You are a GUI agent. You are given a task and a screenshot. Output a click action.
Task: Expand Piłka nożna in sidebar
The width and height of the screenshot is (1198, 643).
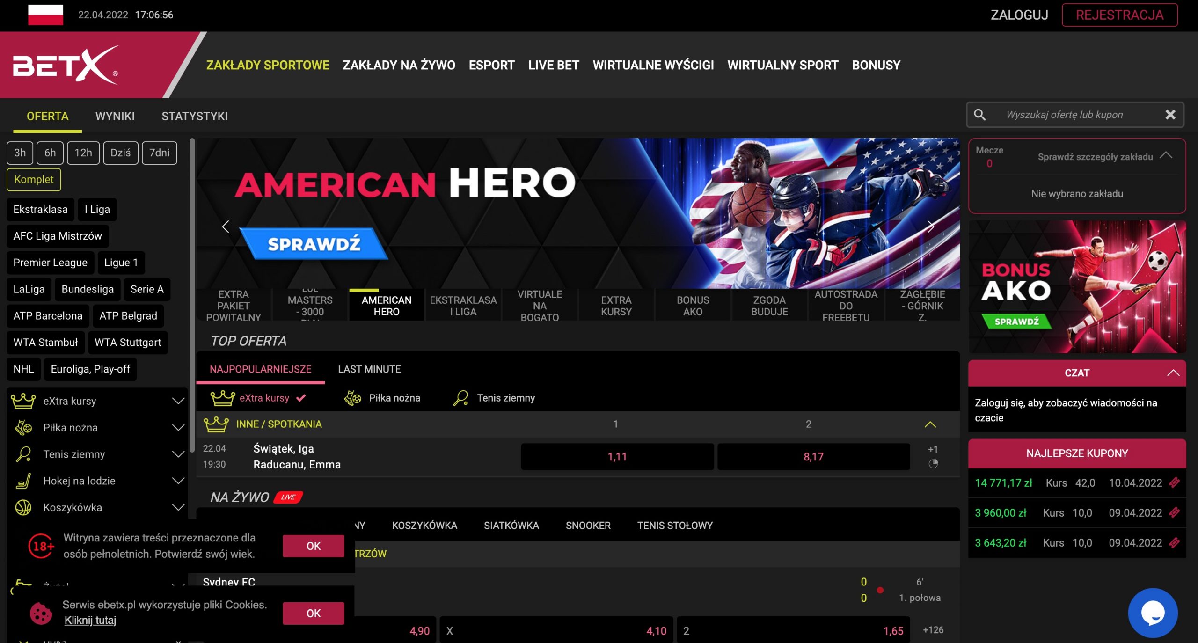click(178, 428)
